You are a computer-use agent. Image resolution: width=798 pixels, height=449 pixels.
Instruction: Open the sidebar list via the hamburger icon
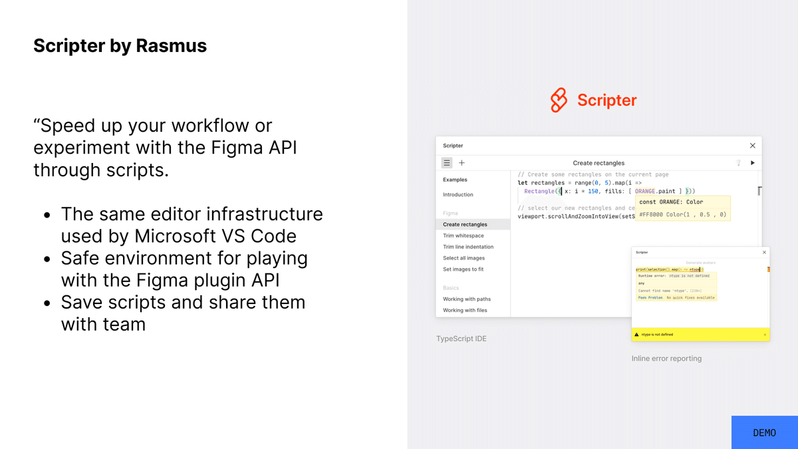coord(446,163)
